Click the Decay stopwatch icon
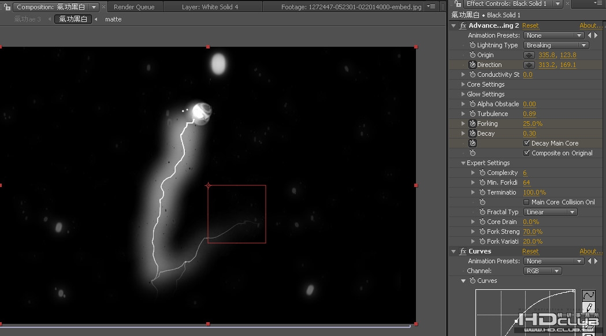Image resolution: width=606 pixels, height=336 pixels. (x=472, y=133)
